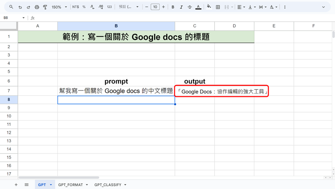Click the horizontal scrollbar thumb

click(x=59, y=177)
